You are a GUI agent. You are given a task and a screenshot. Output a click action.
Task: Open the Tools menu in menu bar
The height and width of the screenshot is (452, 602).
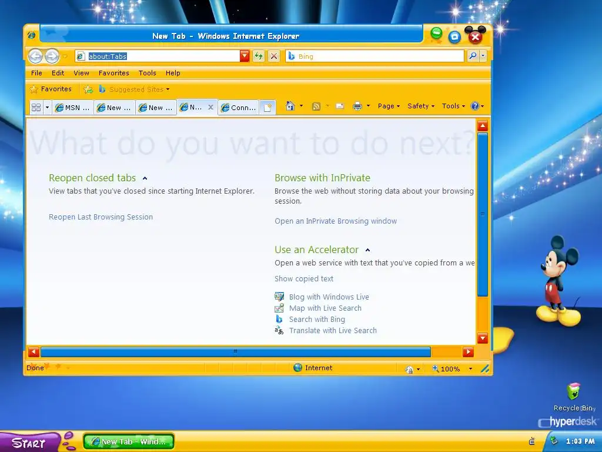148,73
